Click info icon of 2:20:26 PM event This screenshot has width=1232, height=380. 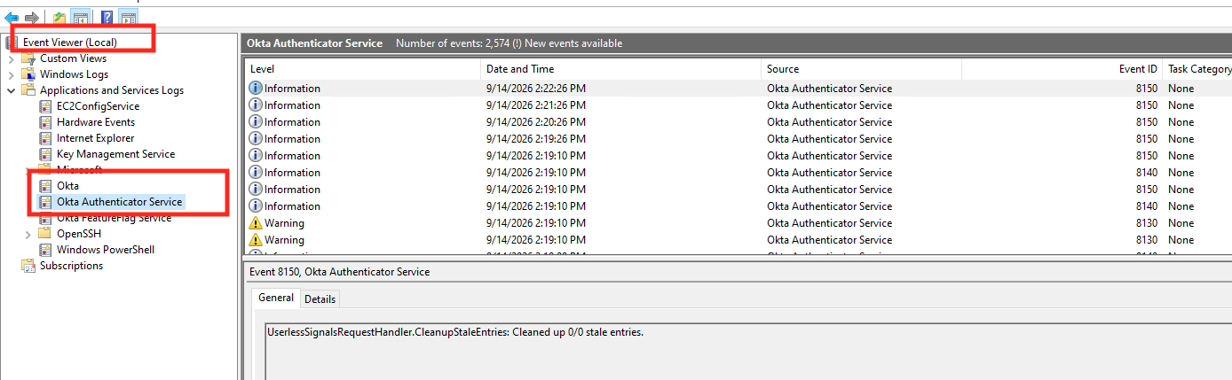pos(256,122)
